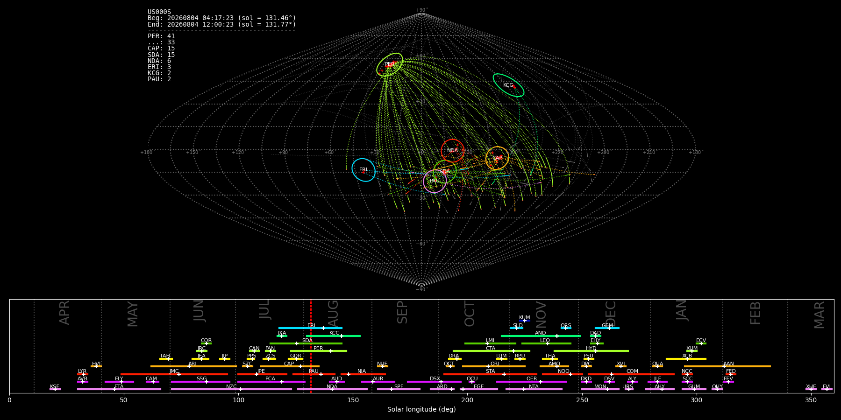Click the HYD shower activity bar
This screenshot has width=841, height=420.
pyautogui.click(x=591, y=351)
